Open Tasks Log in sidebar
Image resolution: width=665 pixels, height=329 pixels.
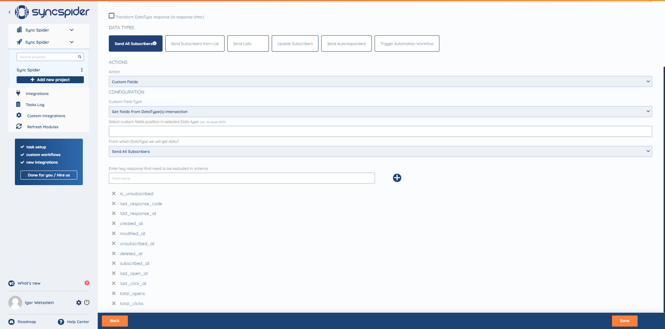35,105
